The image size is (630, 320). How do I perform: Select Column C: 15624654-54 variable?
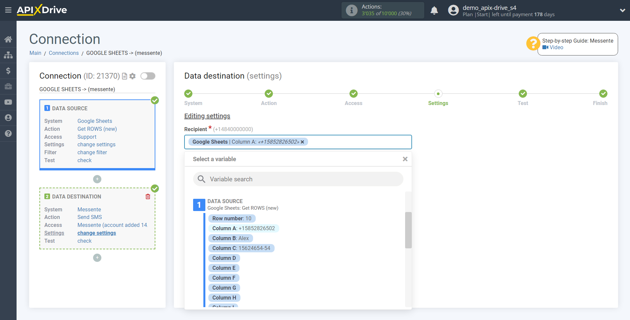(x=241, y=248)
